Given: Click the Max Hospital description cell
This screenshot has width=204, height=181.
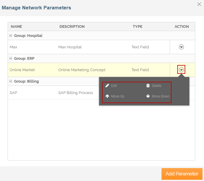Looking at the screenshot, I should point(70,47).
